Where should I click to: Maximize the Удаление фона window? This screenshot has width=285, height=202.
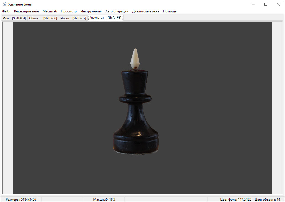[266, 4]
